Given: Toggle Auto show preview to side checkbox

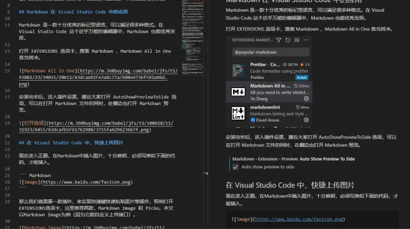Looking at the screenshot, I should 235,167.
